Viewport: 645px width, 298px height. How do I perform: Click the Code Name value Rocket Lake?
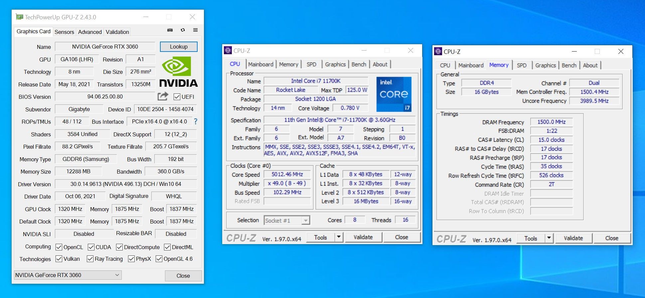290,90
